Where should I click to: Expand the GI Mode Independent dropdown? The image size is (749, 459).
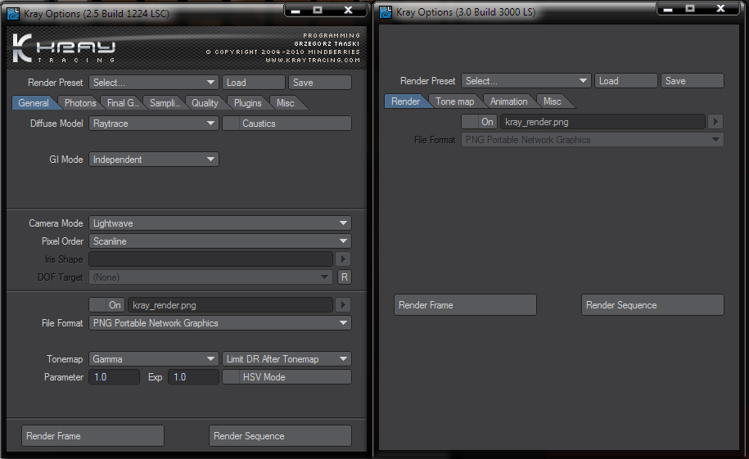pos(153,160)
